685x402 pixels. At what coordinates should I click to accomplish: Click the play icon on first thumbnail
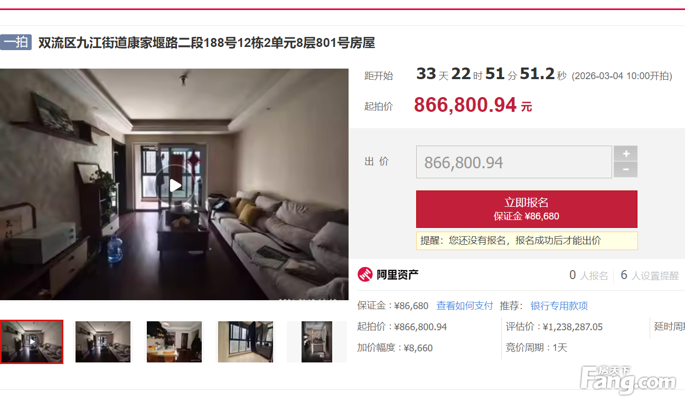[32, 342]
